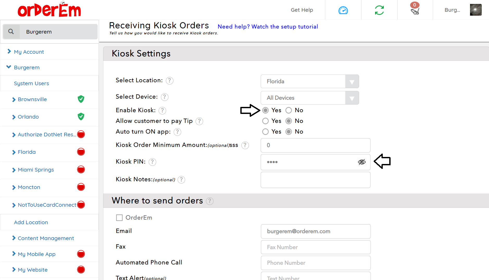The image size is (489, 280).
Task: Select No for Enable Kiosk
Action: (x=289, y=110)
